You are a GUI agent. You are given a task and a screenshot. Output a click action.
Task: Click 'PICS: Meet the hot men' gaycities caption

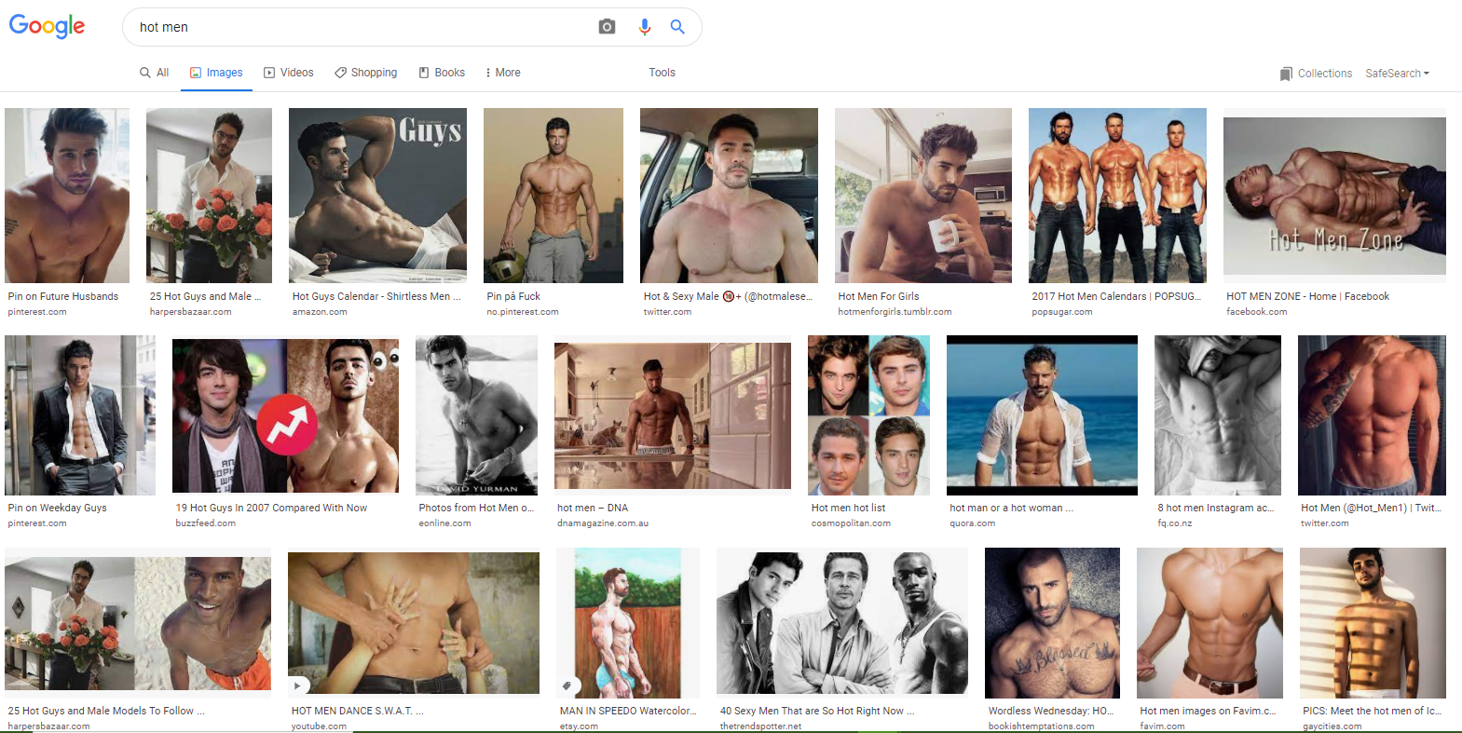point(1372,711)
